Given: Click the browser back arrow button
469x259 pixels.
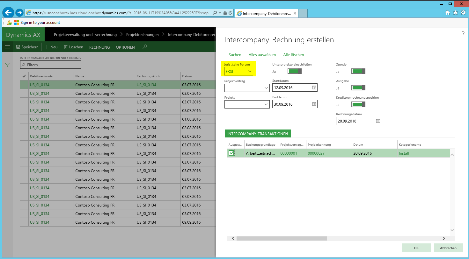Looking at the screenshot, I should (x=8, y=13).
